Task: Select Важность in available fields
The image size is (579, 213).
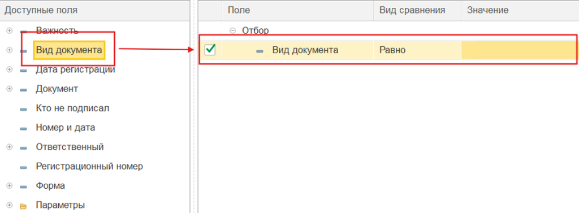Action: click(x=57, y=31)
